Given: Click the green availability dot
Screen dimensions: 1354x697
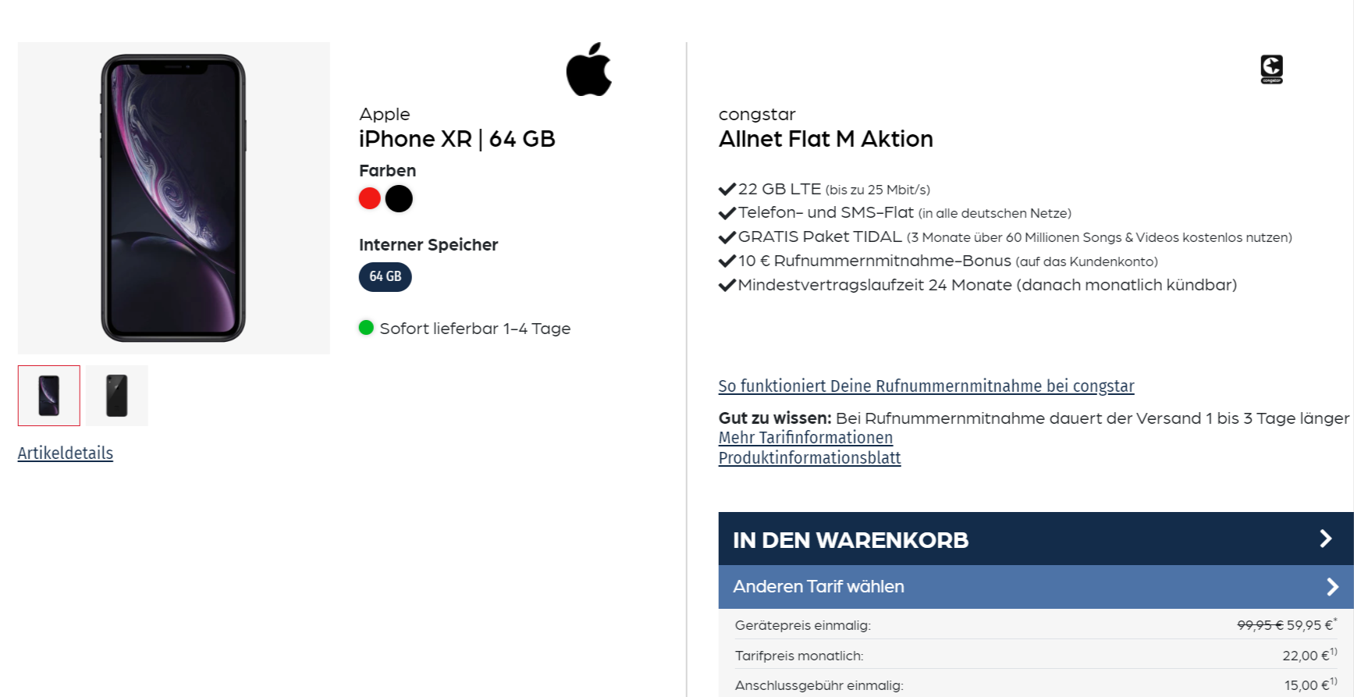Looking at the screenshot, I should 366,328.
